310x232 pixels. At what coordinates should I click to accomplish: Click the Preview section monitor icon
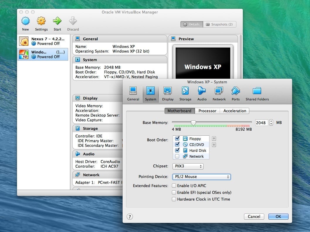[173, 38]
